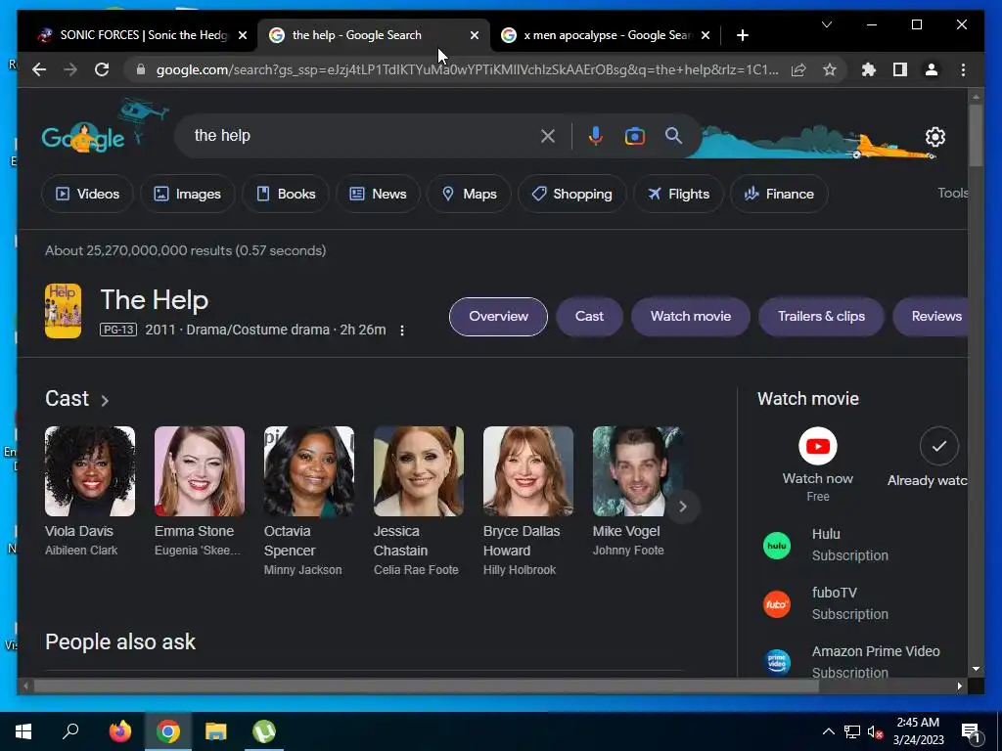Select the Reviews chip
Screen dimensions: 1002x751
(x=931, y=316)
